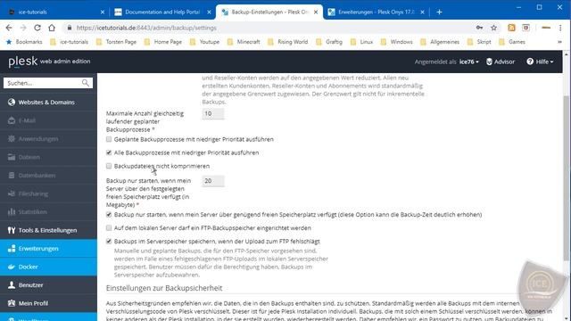The width and height of the screenshot is (571, 321).
Task: Open a new browser tab with plus
Action: point(439,12)
